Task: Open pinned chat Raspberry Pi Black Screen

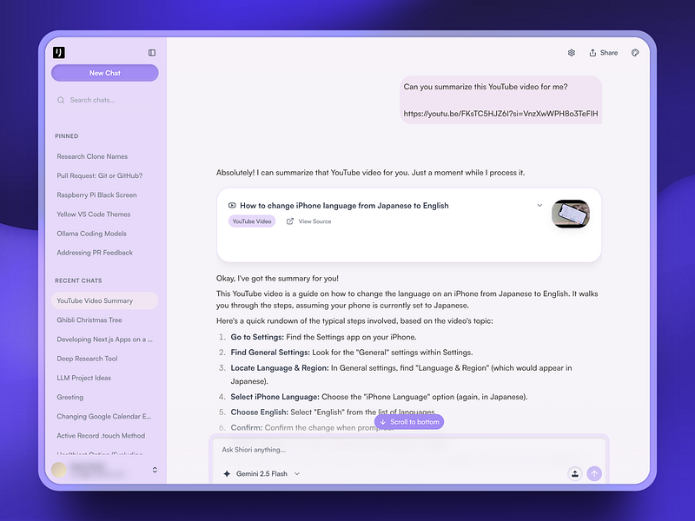Action: (96, 195)
